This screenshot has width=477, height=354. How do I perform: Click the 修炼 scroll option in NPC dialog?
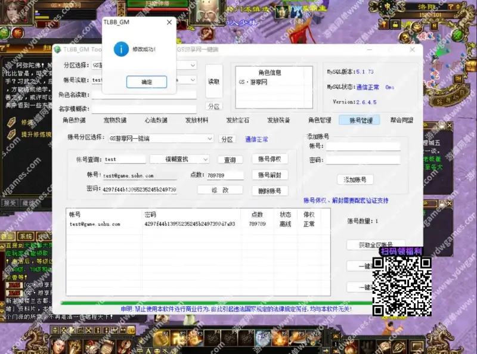(x=27, y=122)
